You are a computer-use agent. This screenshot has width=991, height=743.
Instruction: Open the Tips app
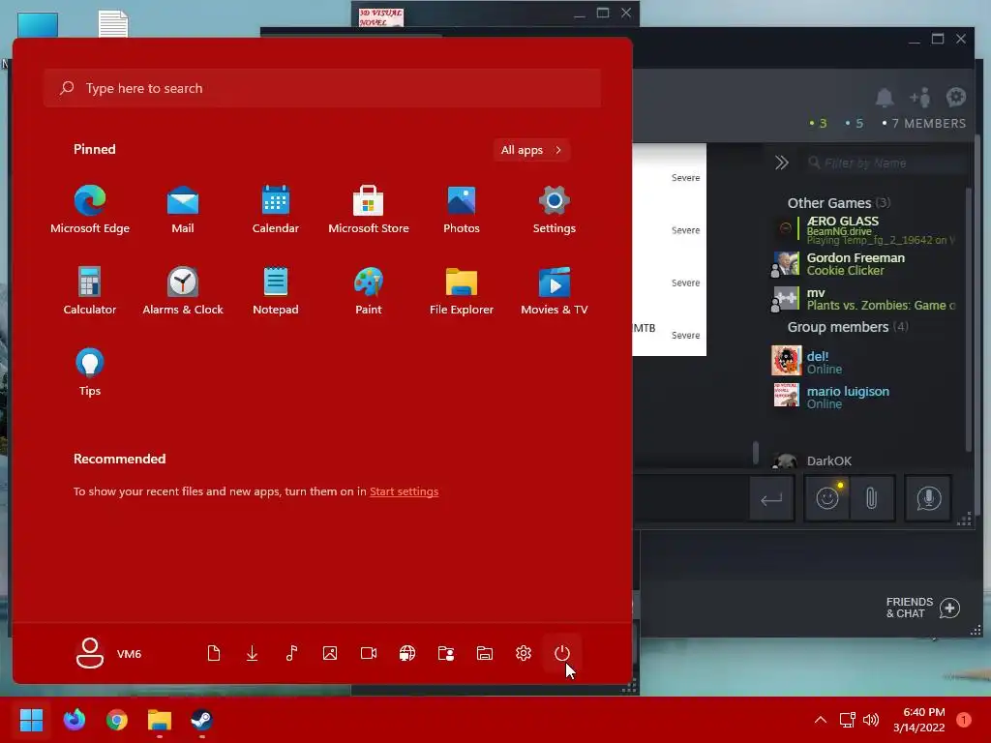pyautogui.click(x=90, y=372)
